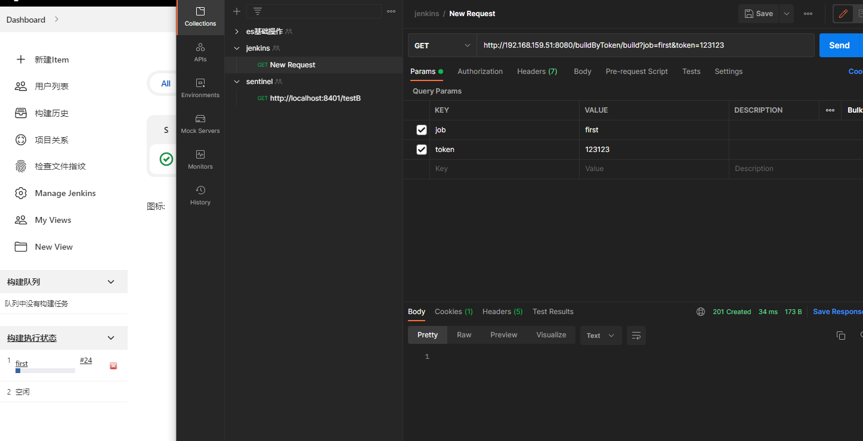Open the Text response format dropdown
This screenshot has width=863, height=441.
(x=601, y=336)
